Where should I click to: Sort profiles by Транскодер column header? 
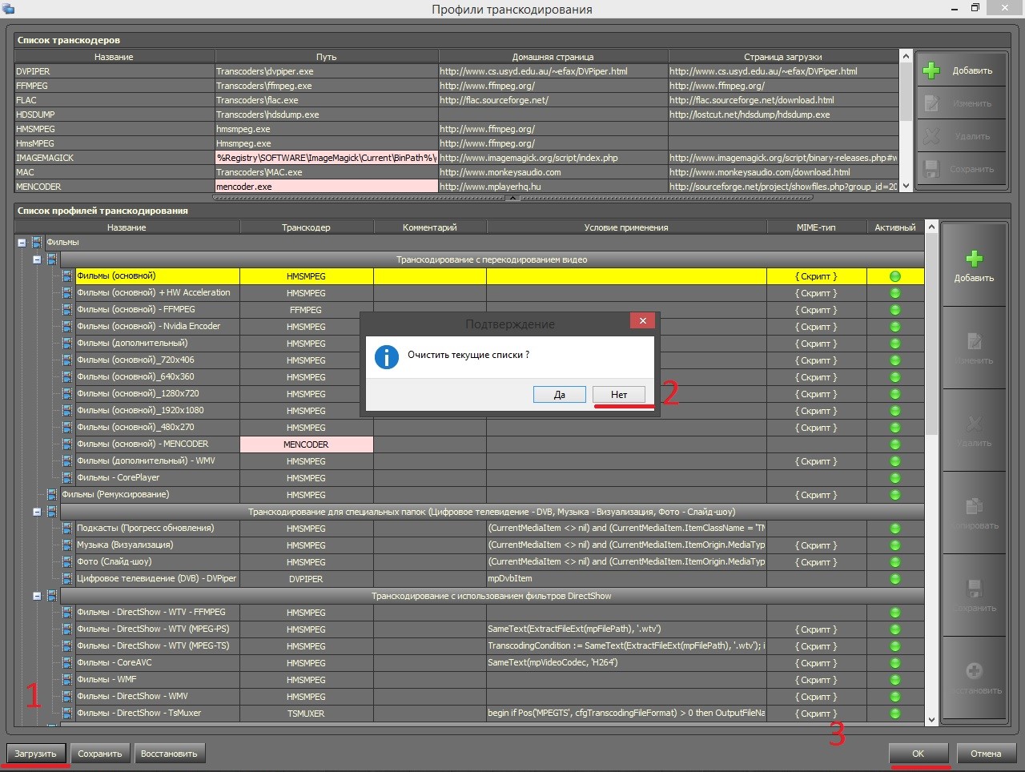point(306,227)
